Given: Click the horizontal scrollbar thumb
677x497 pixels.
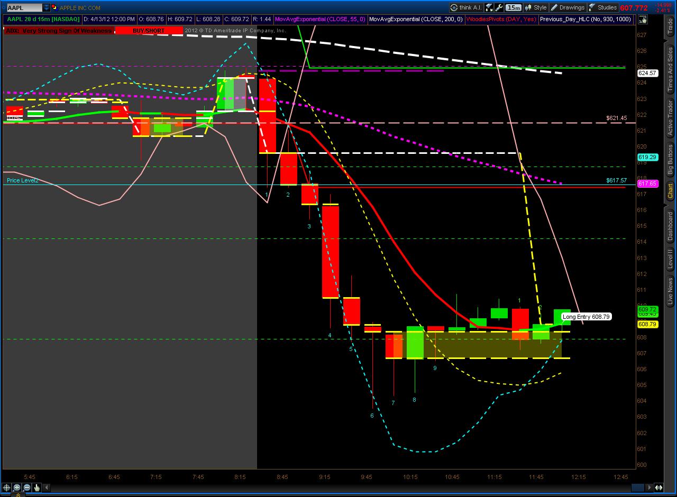Looking at the screenshot, I should click(x=638, y=487).
